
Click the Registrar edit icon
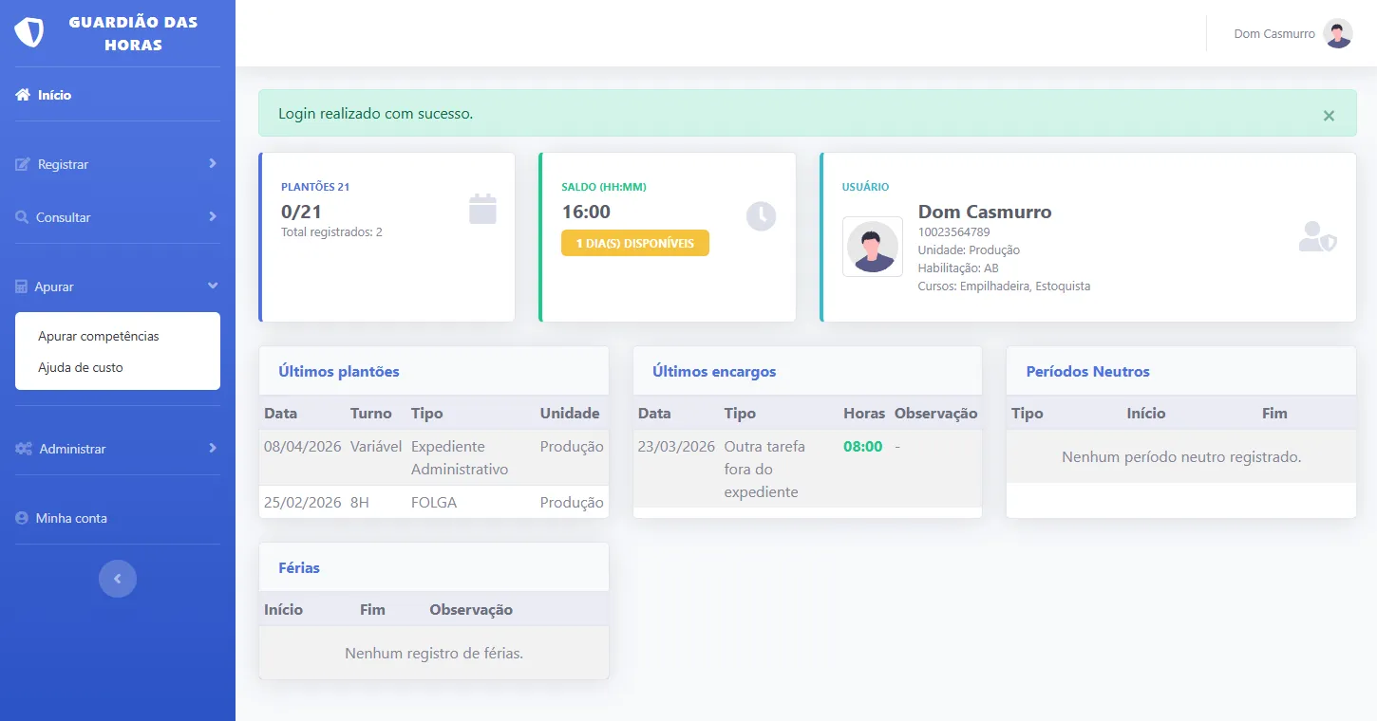pos(23,164)
